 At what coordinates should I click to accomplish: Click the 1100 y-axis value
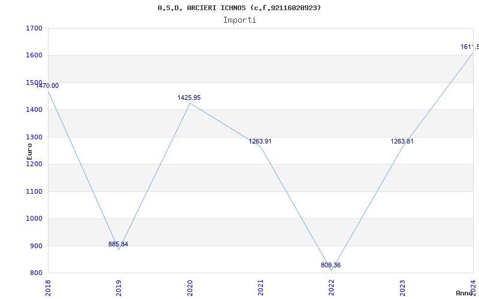pyautogui.click(x=34, y=191)
